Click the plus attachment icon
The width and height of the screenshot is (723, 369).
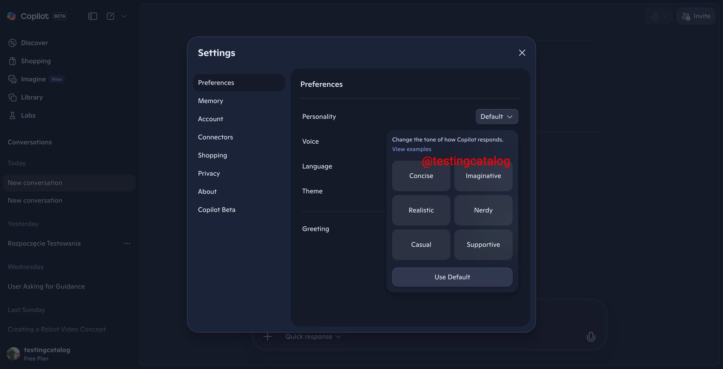(x=268, y=337)
